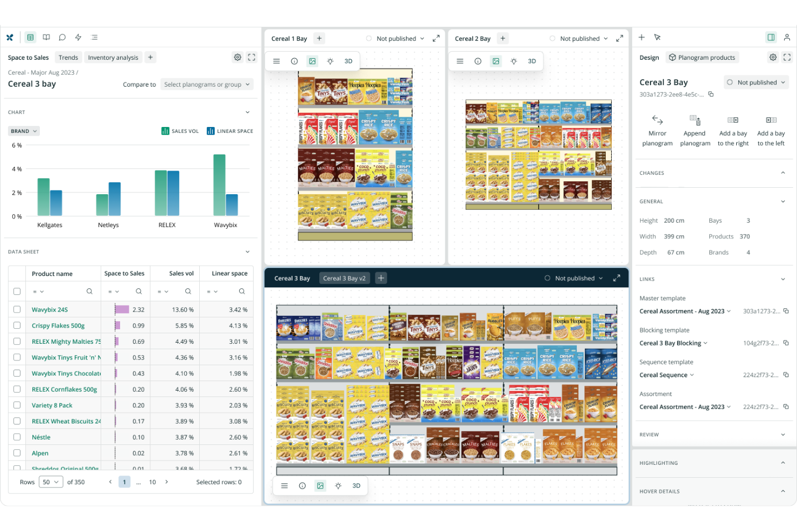Toggle realistic image view on Cereal 2 Bay
The width and height of the screenshot is (797, 531).
495,61
